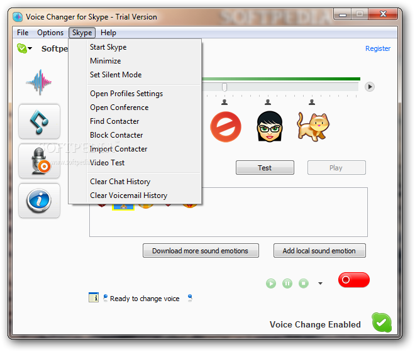Viewport: 415px width, 352px height.
Task: Select the cat voice avatar
Action: (x=313, y=126)
